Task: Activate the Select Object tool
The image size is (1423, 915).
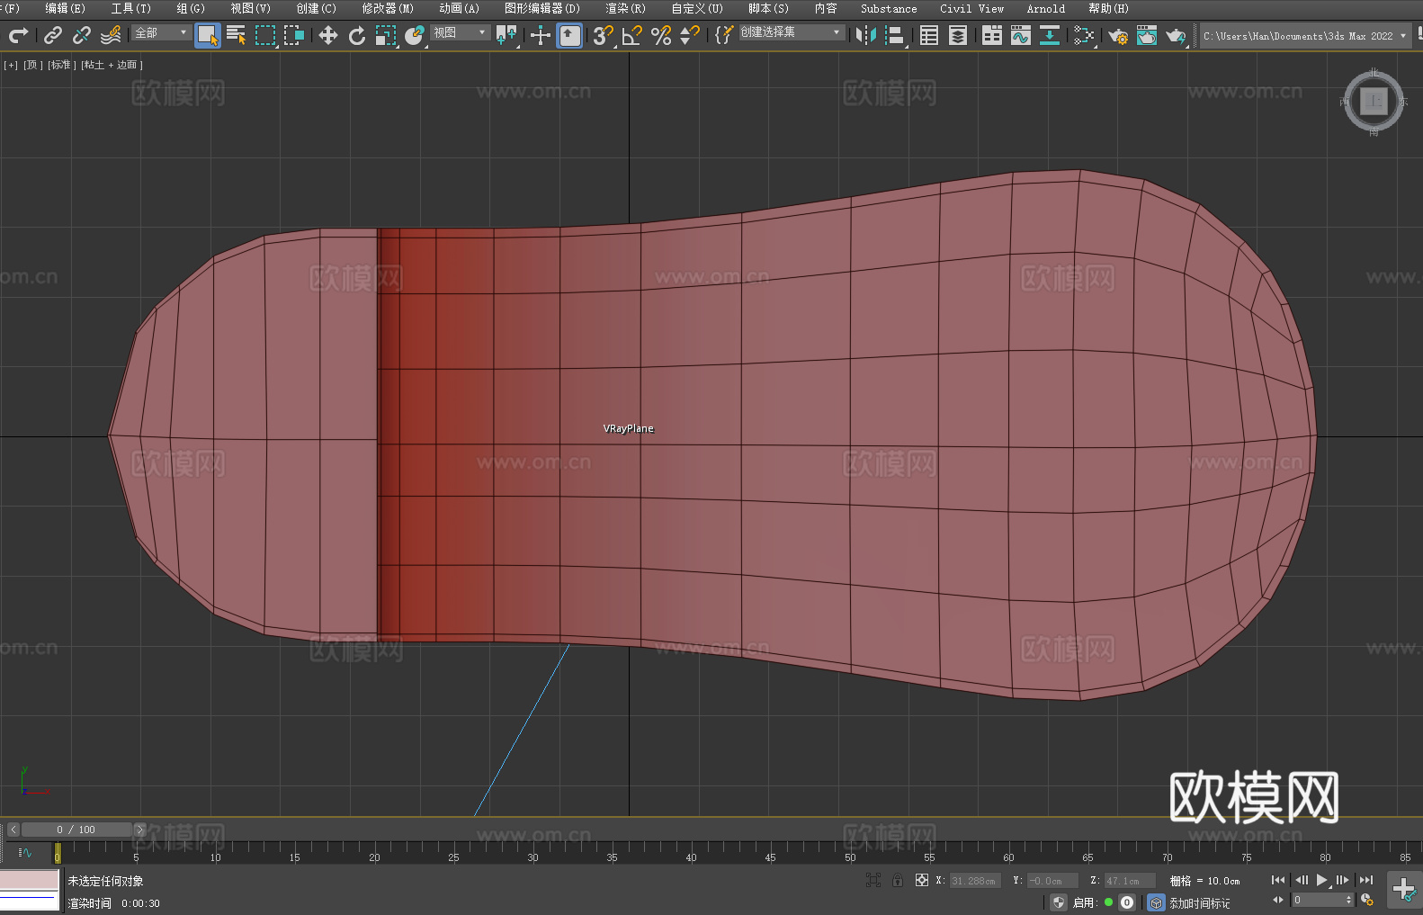Action: click(208, 35)
